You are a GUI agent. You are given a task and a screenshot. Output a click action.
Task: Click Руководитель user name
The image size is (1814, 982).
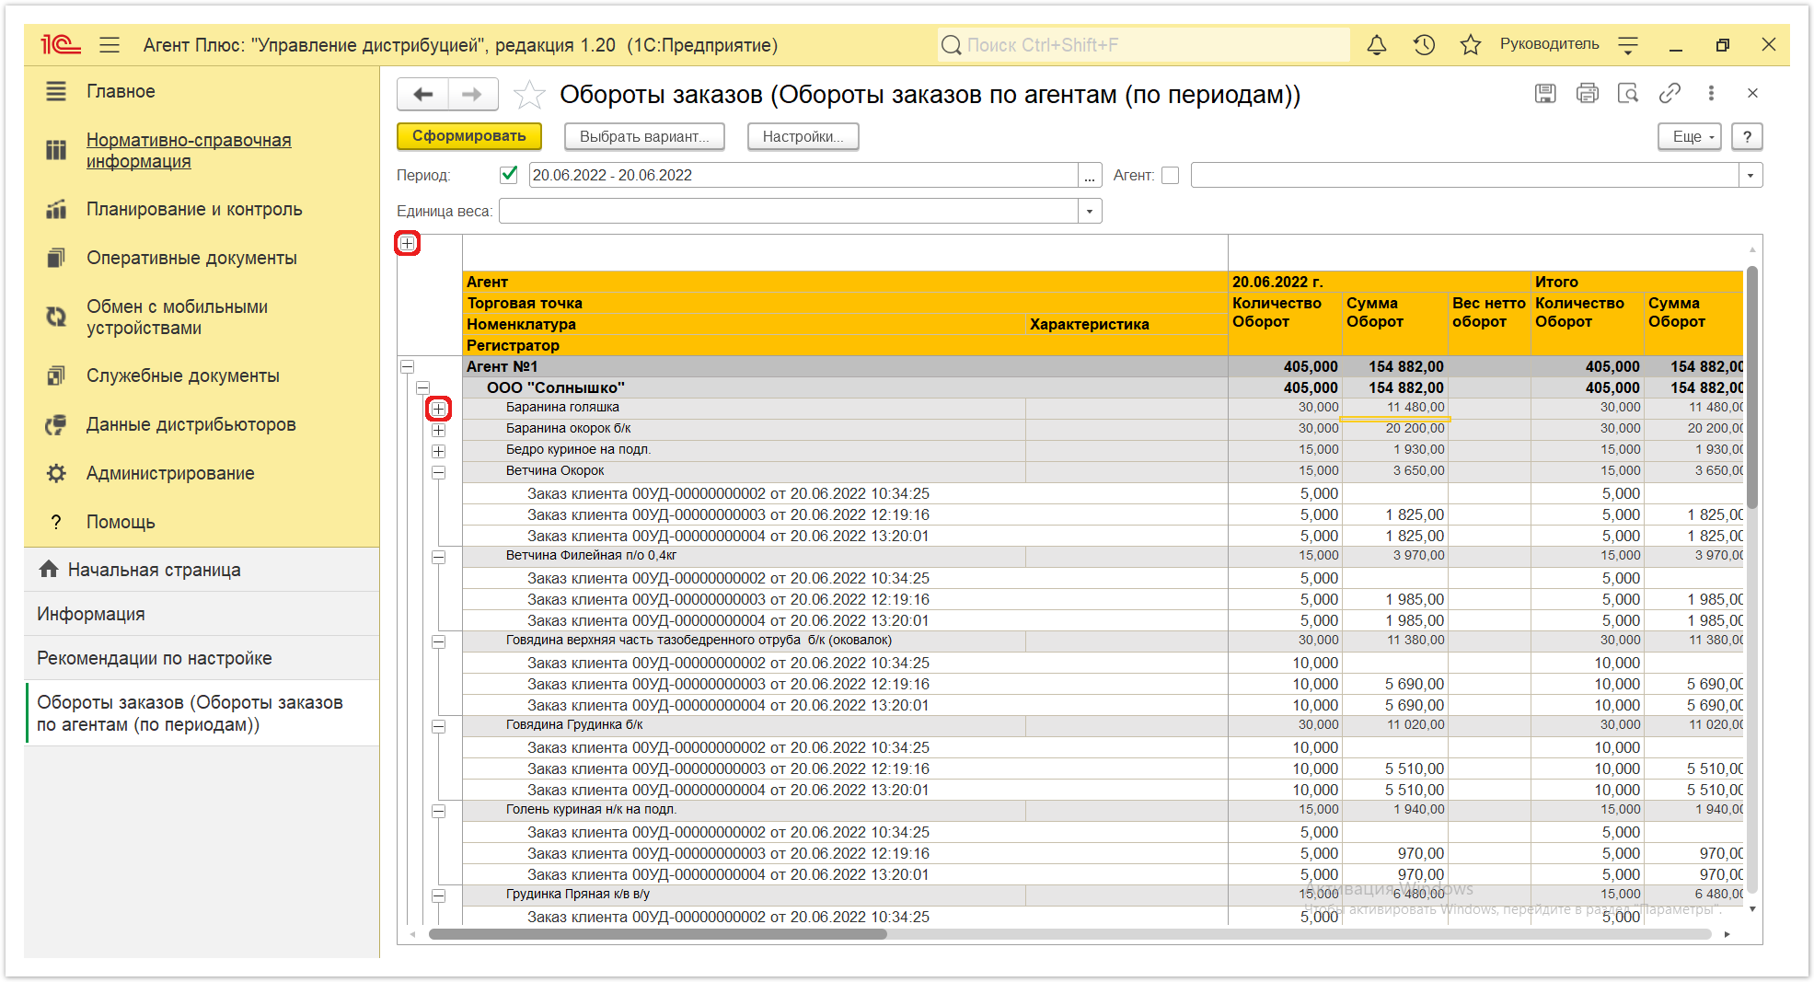[1549, 44]
